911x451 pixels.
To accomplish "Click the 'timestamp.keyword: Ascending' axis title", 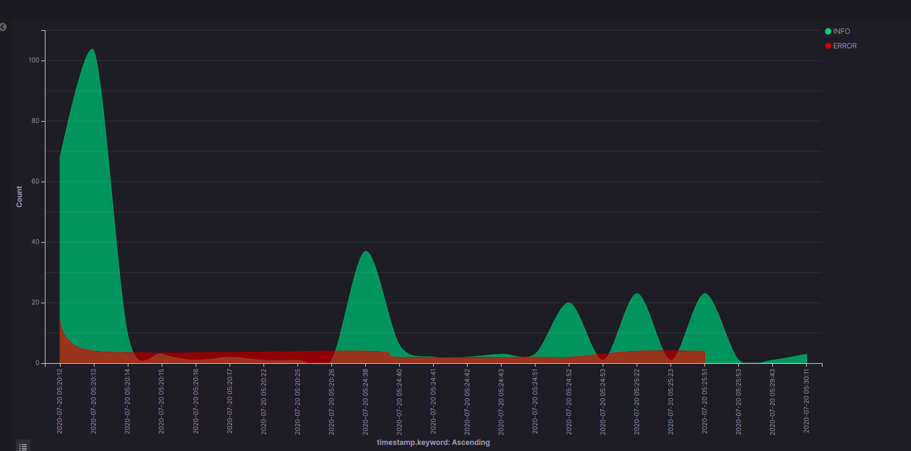I will [433, 443].
